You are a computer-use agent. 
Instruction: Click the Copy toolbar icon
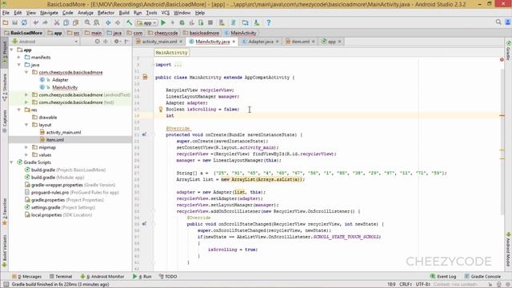[x=66, y=22]
